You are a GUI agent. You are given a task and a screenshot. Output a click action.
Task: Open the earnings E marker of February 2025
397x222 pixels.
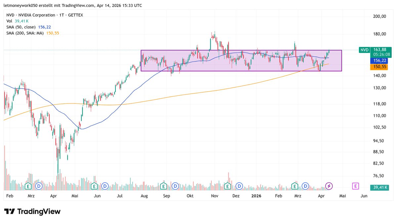tap(28, 186)
